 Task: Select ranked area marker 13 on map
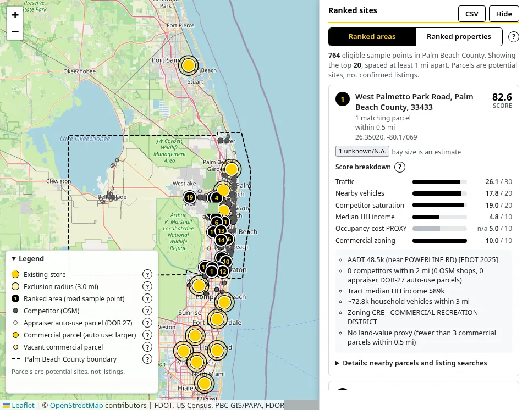[221, 231]
